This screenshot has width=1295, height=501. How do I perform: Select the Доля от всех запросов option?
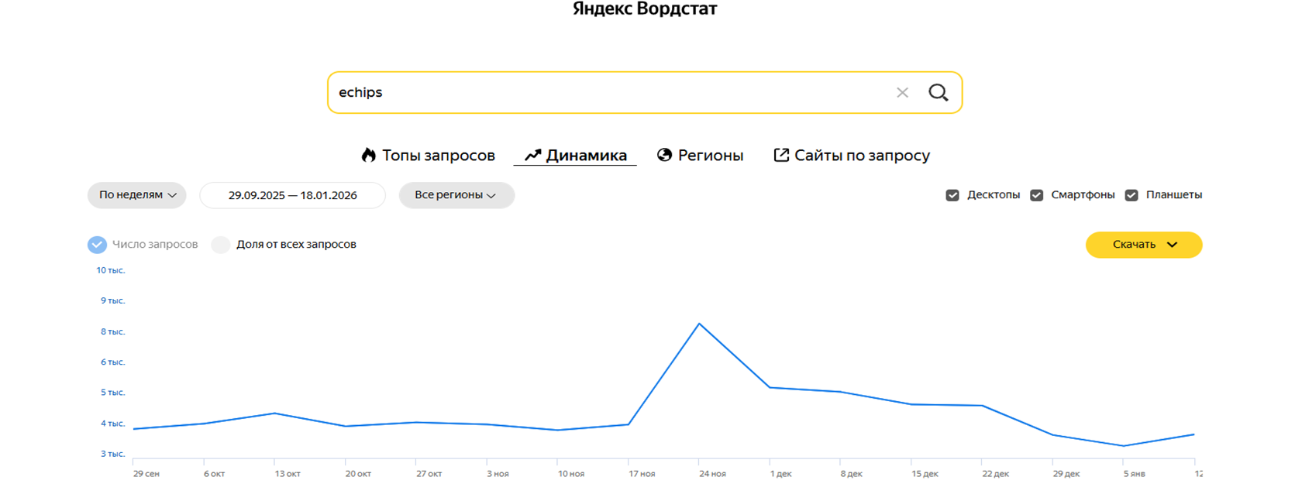pyautogui.click(x=221, y=245)
